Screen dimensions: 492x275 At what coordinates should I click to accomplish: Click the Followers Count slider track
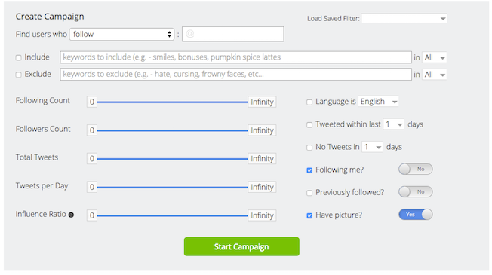172,130
